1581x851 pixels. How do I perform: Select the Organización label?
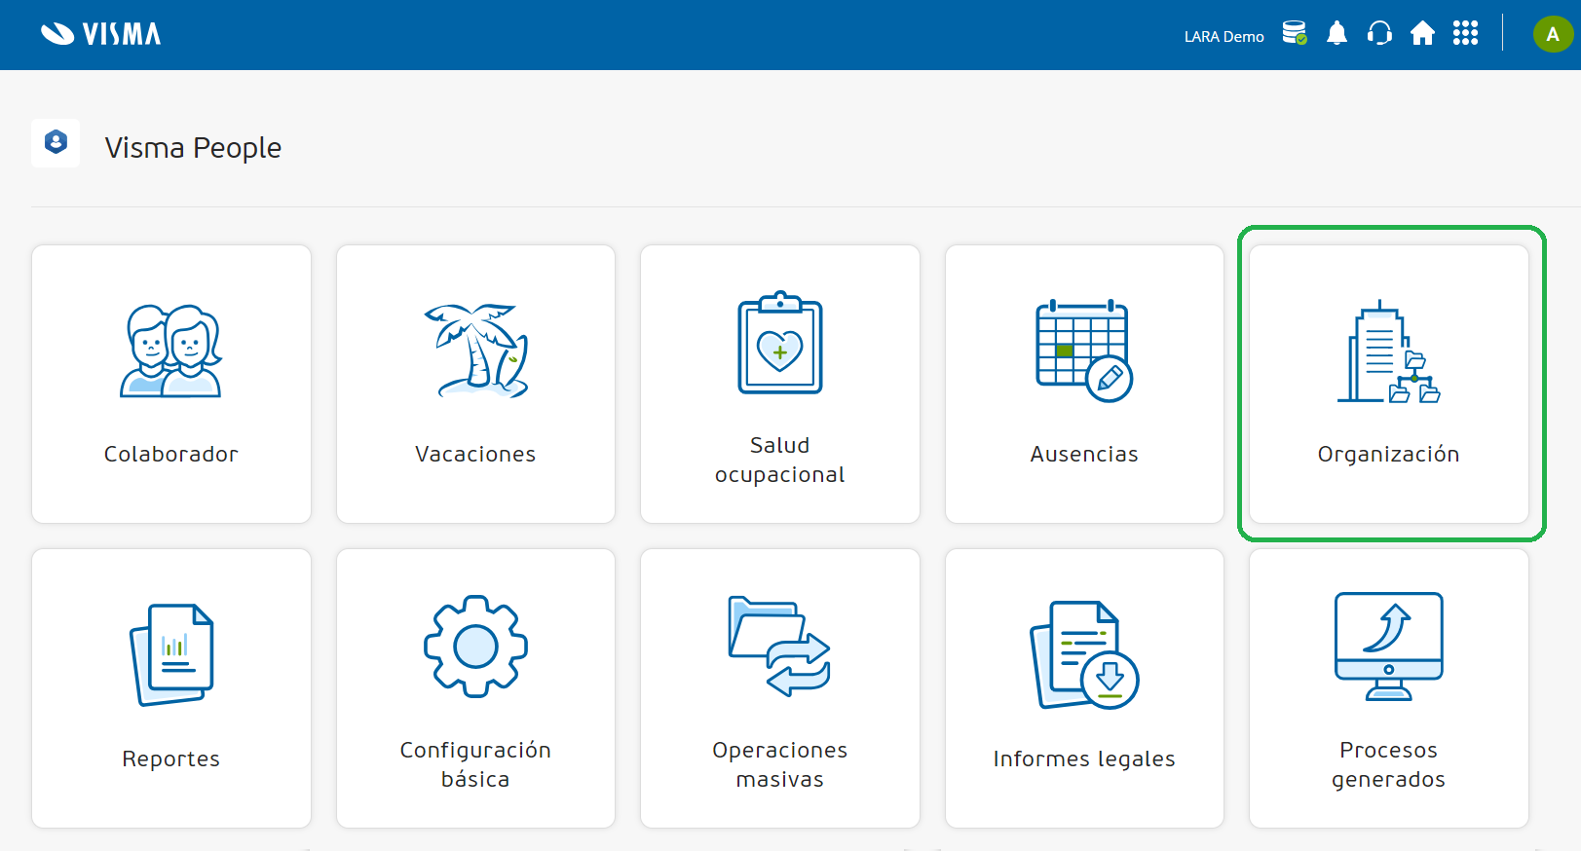tap(1389, 454)
